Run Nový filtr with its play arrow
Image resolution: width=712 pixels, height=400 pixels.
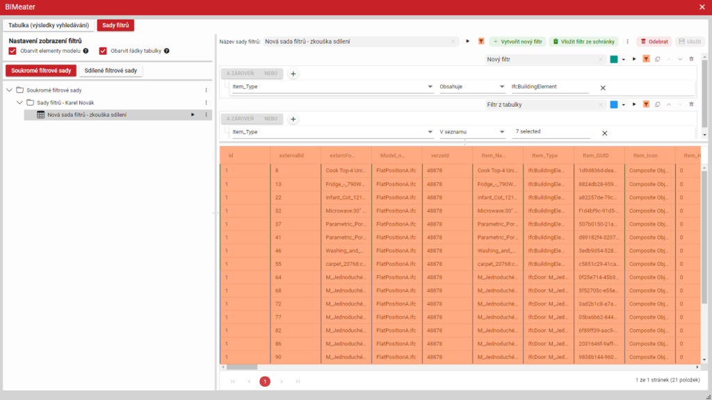point(634,60)
